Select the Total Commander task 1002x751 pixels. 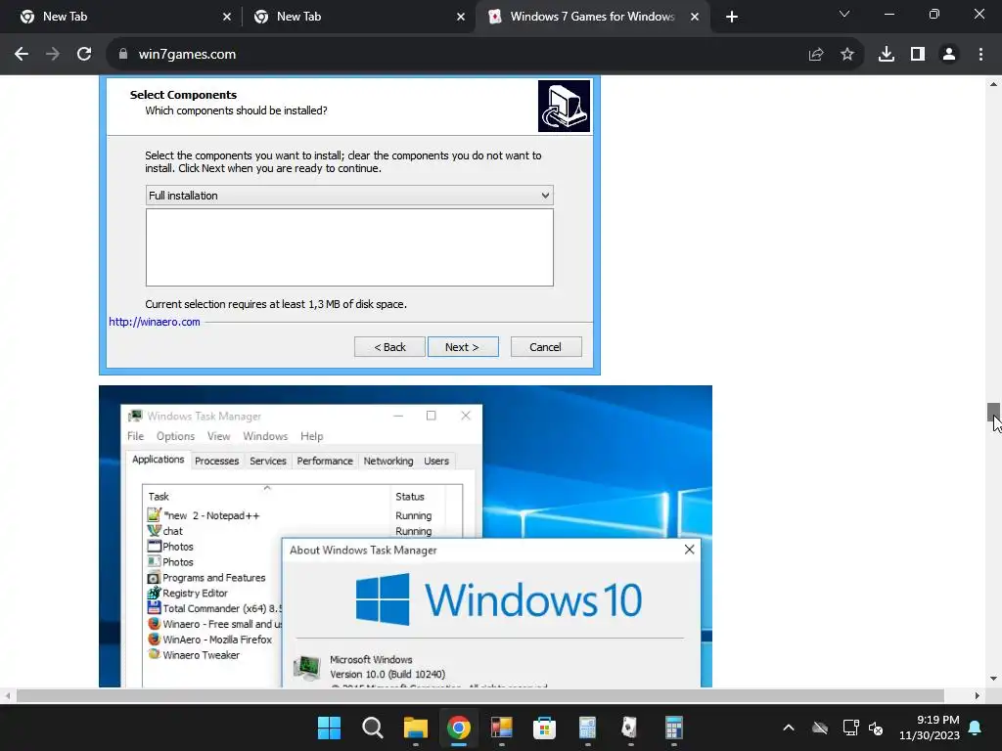(213, 608)
